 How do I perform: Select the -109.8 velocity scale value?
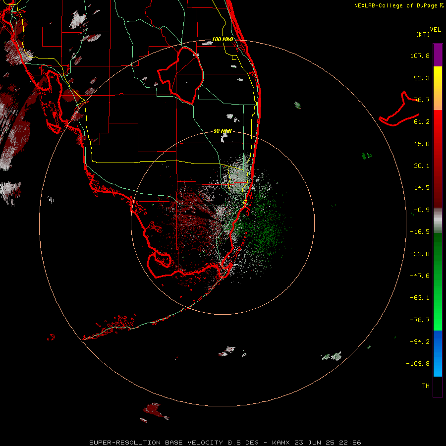418,364
